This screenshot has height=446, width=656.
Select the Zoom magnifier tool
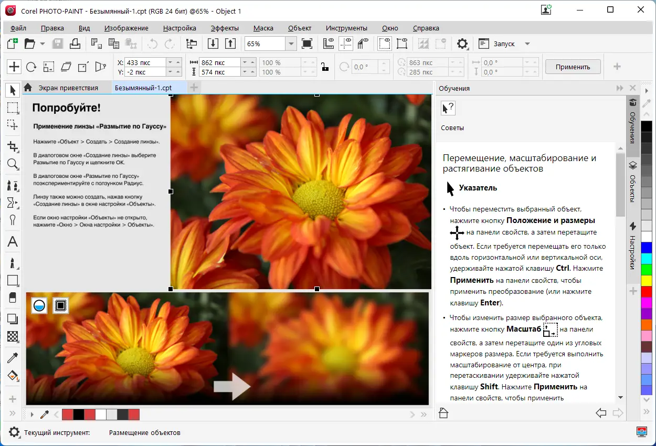click(x=13, y=165)
